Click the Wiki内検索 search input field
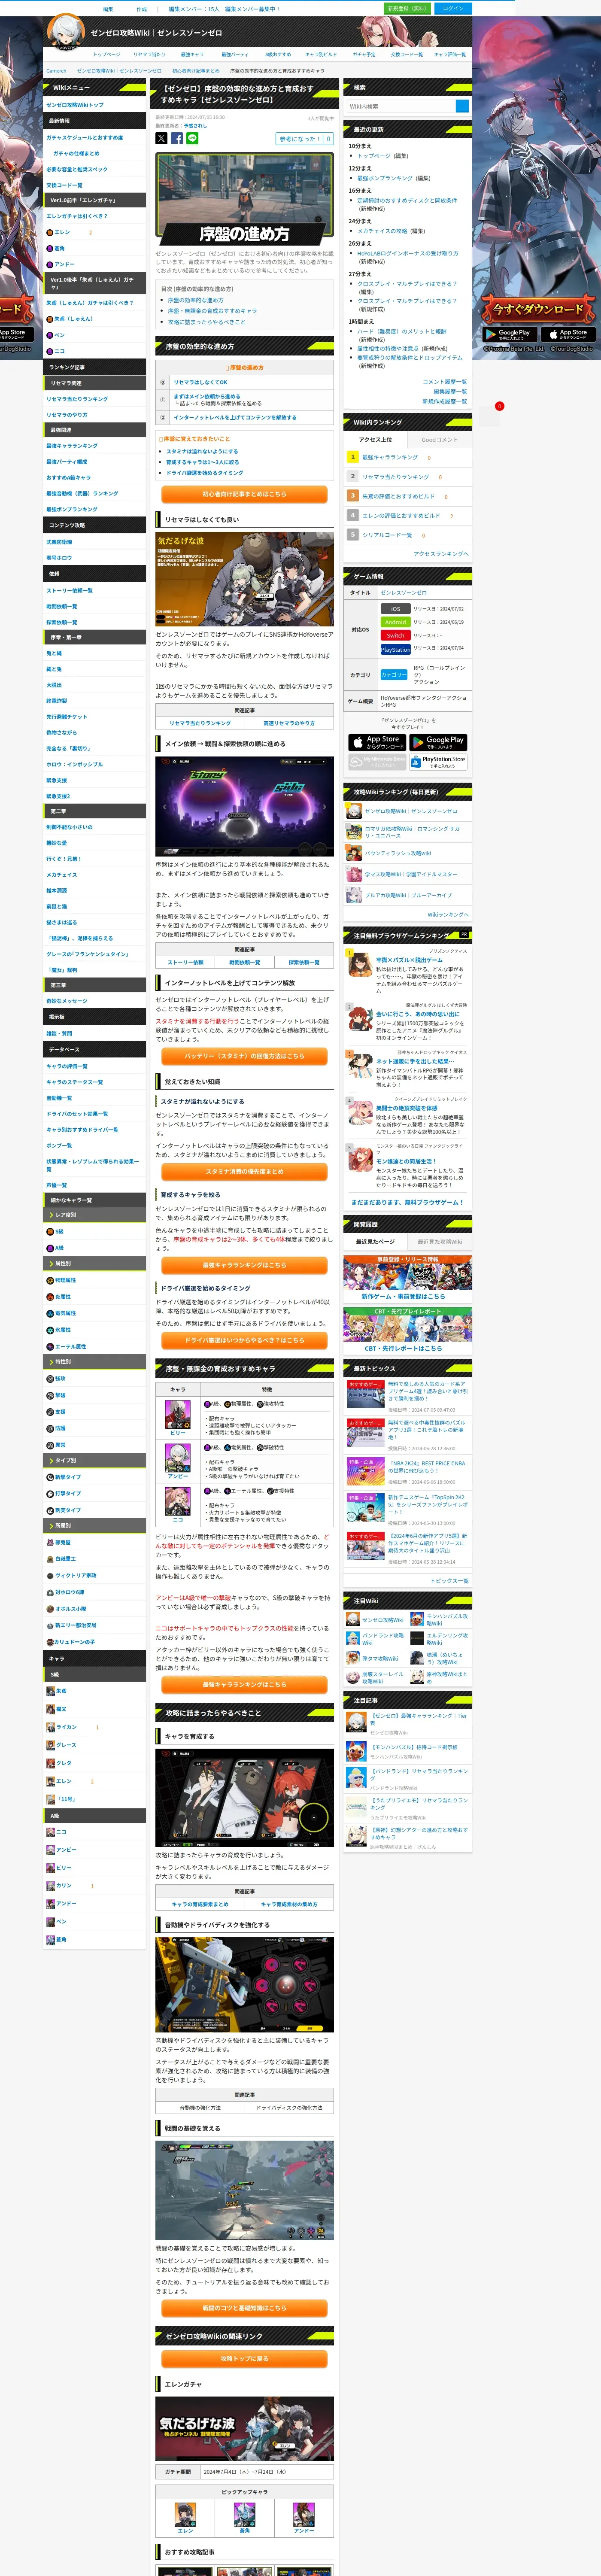The height and width of the screenshot is (2576, 601). coord(400,106)
